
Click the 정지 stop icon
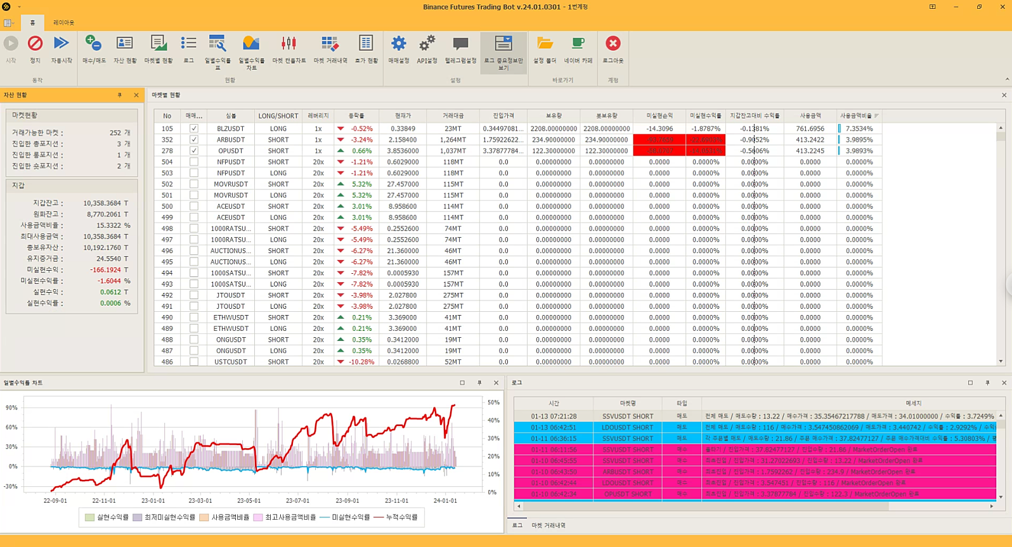[x=35, y=43]
